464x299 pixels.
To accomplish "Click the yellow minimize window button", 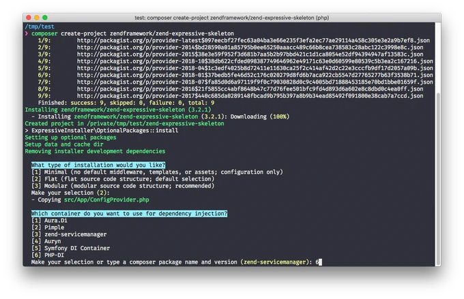I will point(37,18).
